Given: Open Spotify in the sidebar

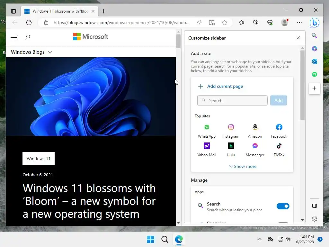Looking at the screenshot, I should click(314, 74).
